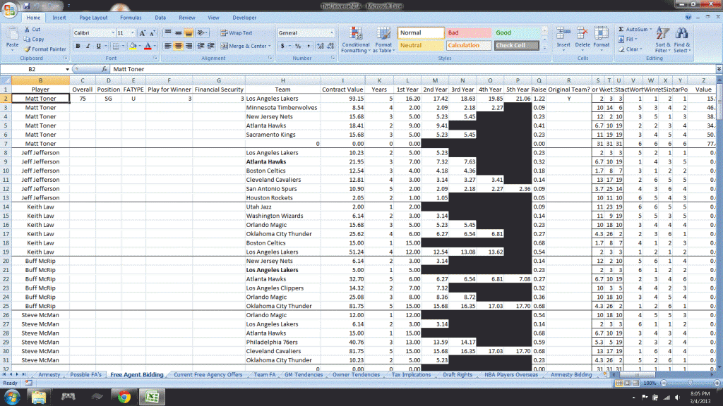Toggle Wrap Text
The height and width of the screenshot is (406, 723).
(236, 33)
